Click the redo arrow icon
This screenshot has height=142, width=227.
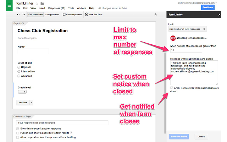pos(23,15)
